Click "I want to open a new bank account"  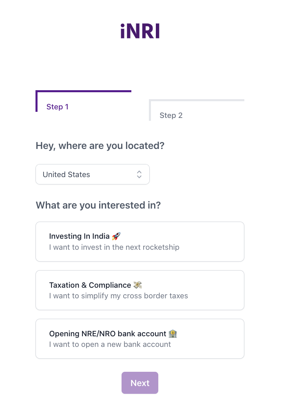tap(110, 344)
